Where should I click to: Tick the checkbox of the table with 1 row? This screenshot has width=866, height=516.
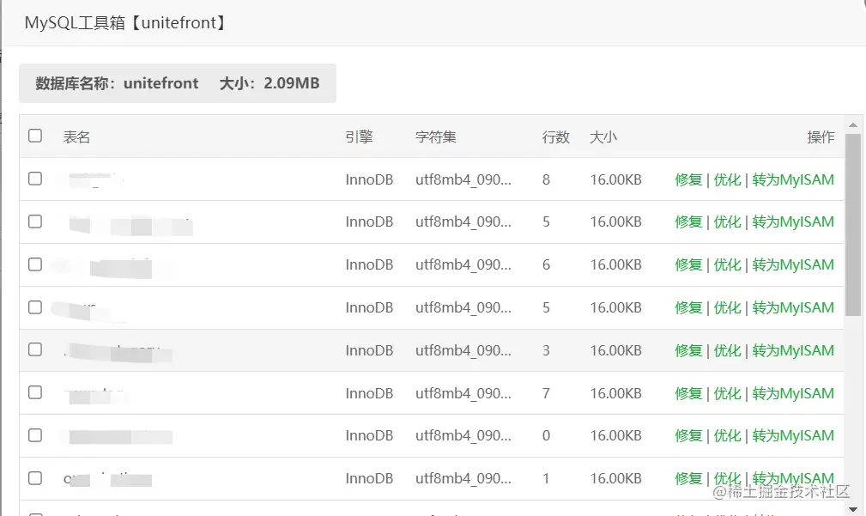click(x=35, y=478)
